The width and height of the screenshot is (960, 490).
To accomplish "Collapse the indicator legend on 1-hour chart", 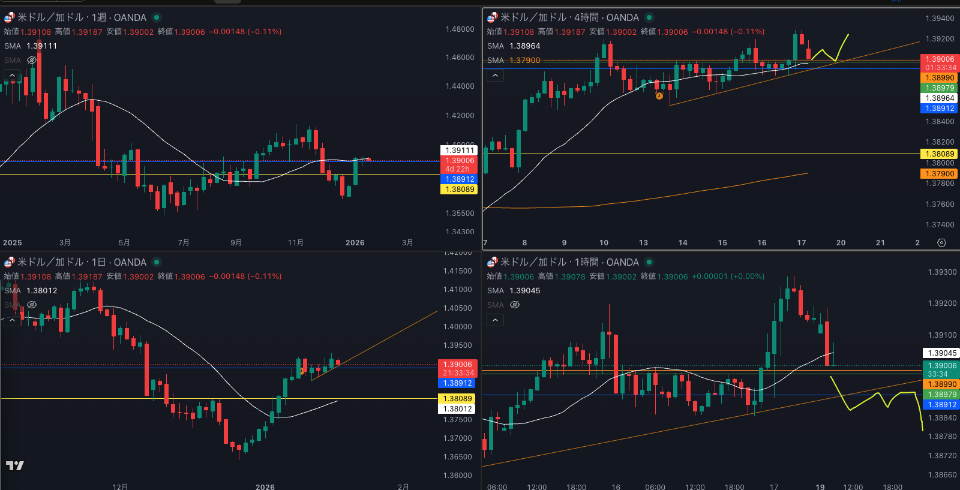I will click(x=495, y=320).
